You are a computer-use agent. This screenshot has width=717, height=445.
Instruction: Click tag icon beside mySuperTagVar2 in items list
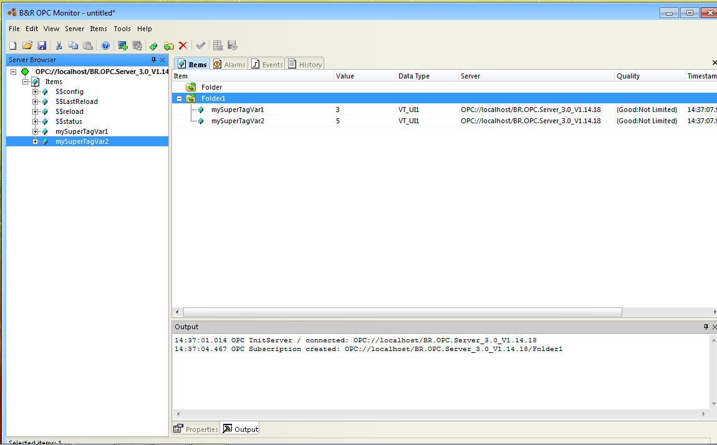click(201, 121)
